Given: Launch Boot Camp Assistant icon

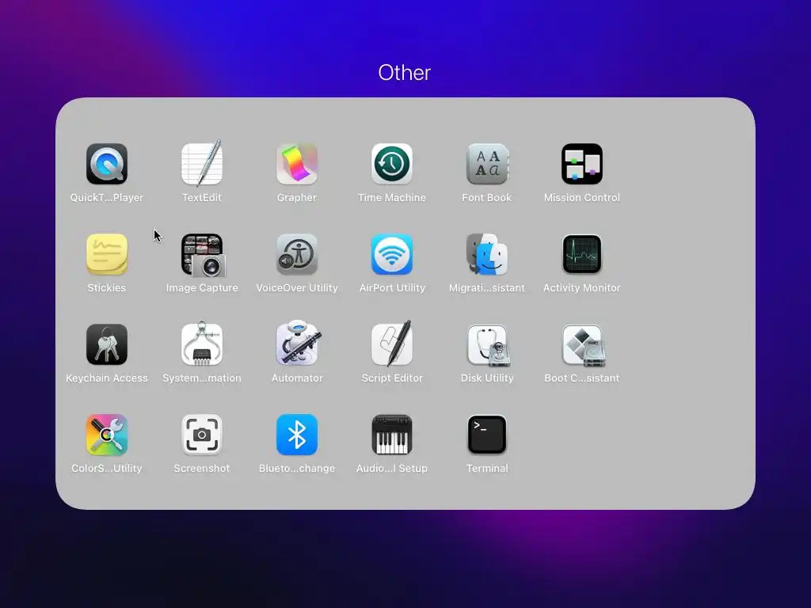Looking at the screenshot, I should coord(584,345).
